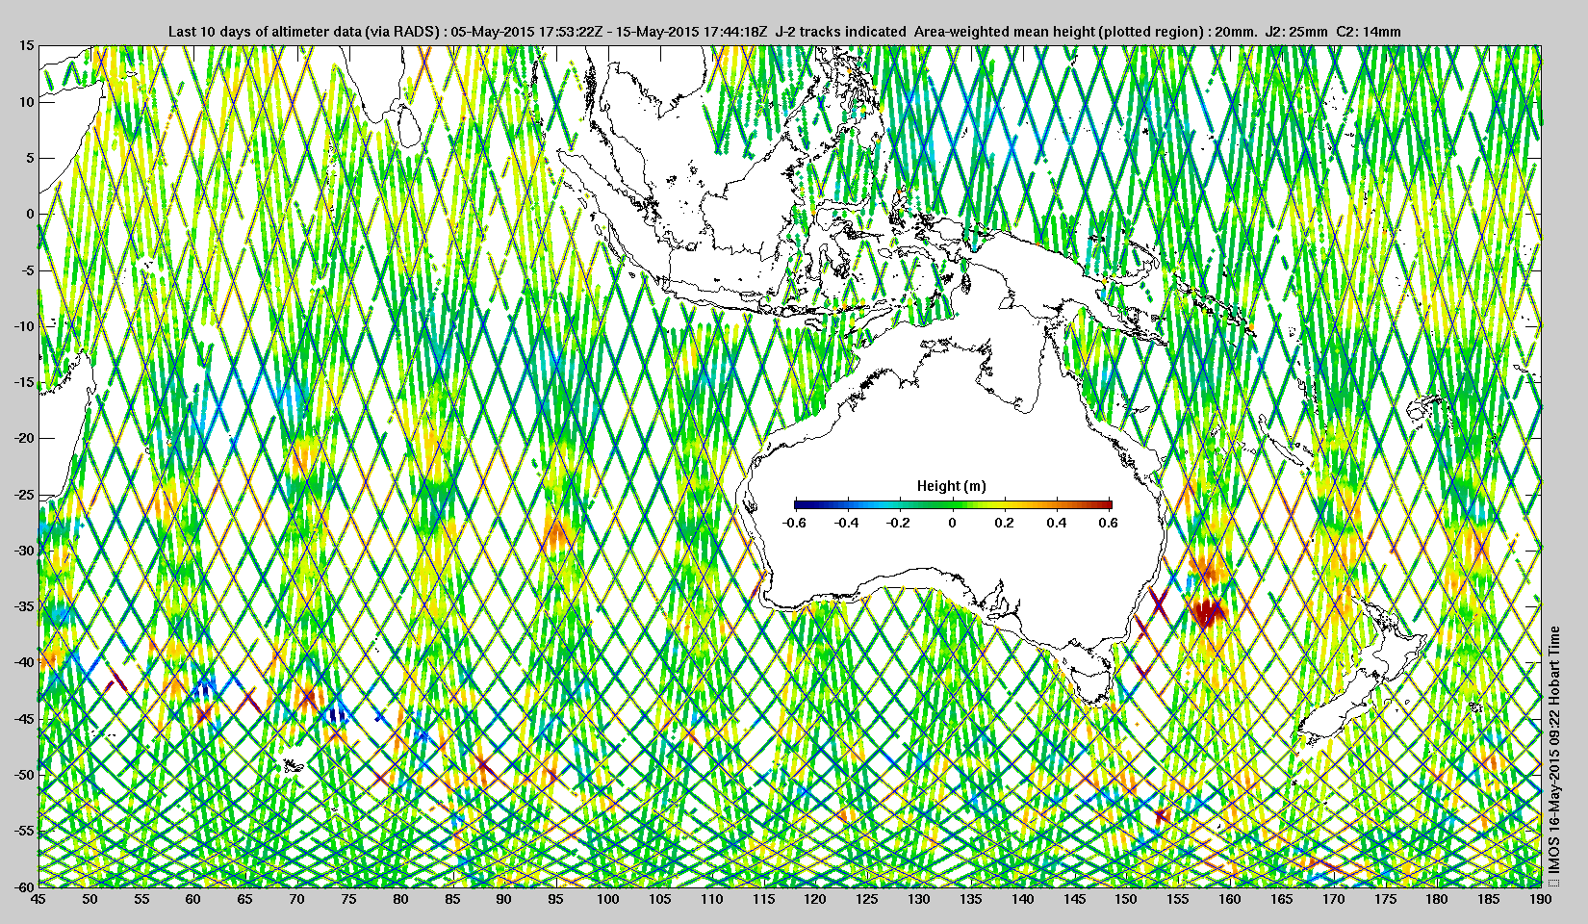Click colorbar tick label -0.6

coord(794,523)
